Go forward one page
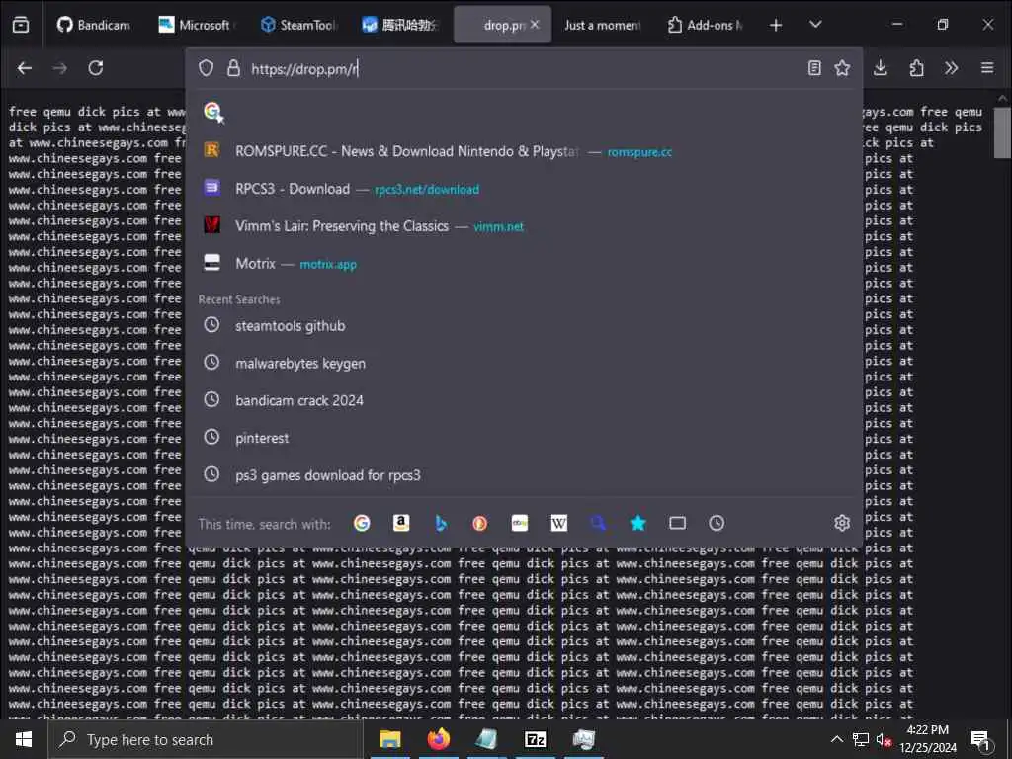 pos(60,68)
